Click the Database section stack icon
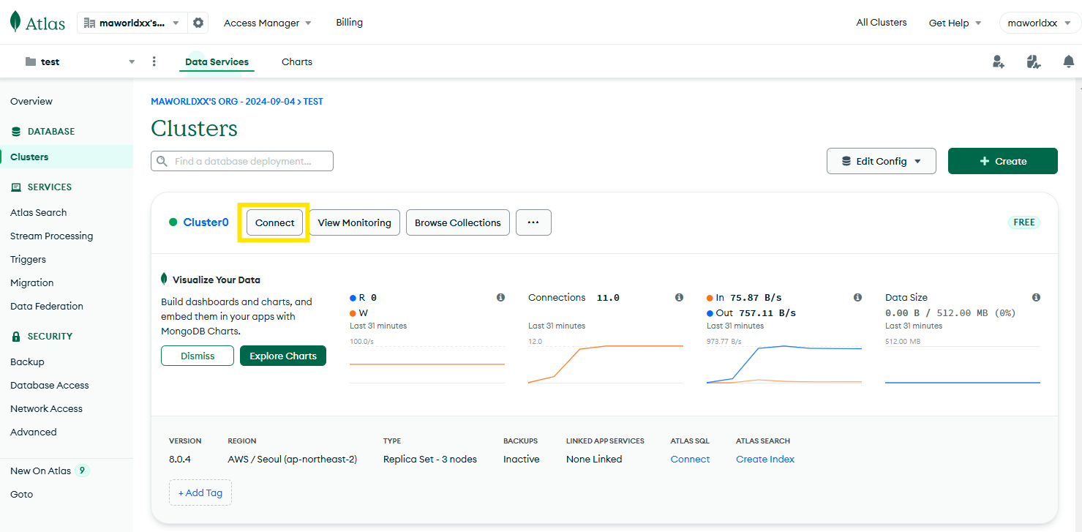 pyautogui.click(x=16, y=132)
